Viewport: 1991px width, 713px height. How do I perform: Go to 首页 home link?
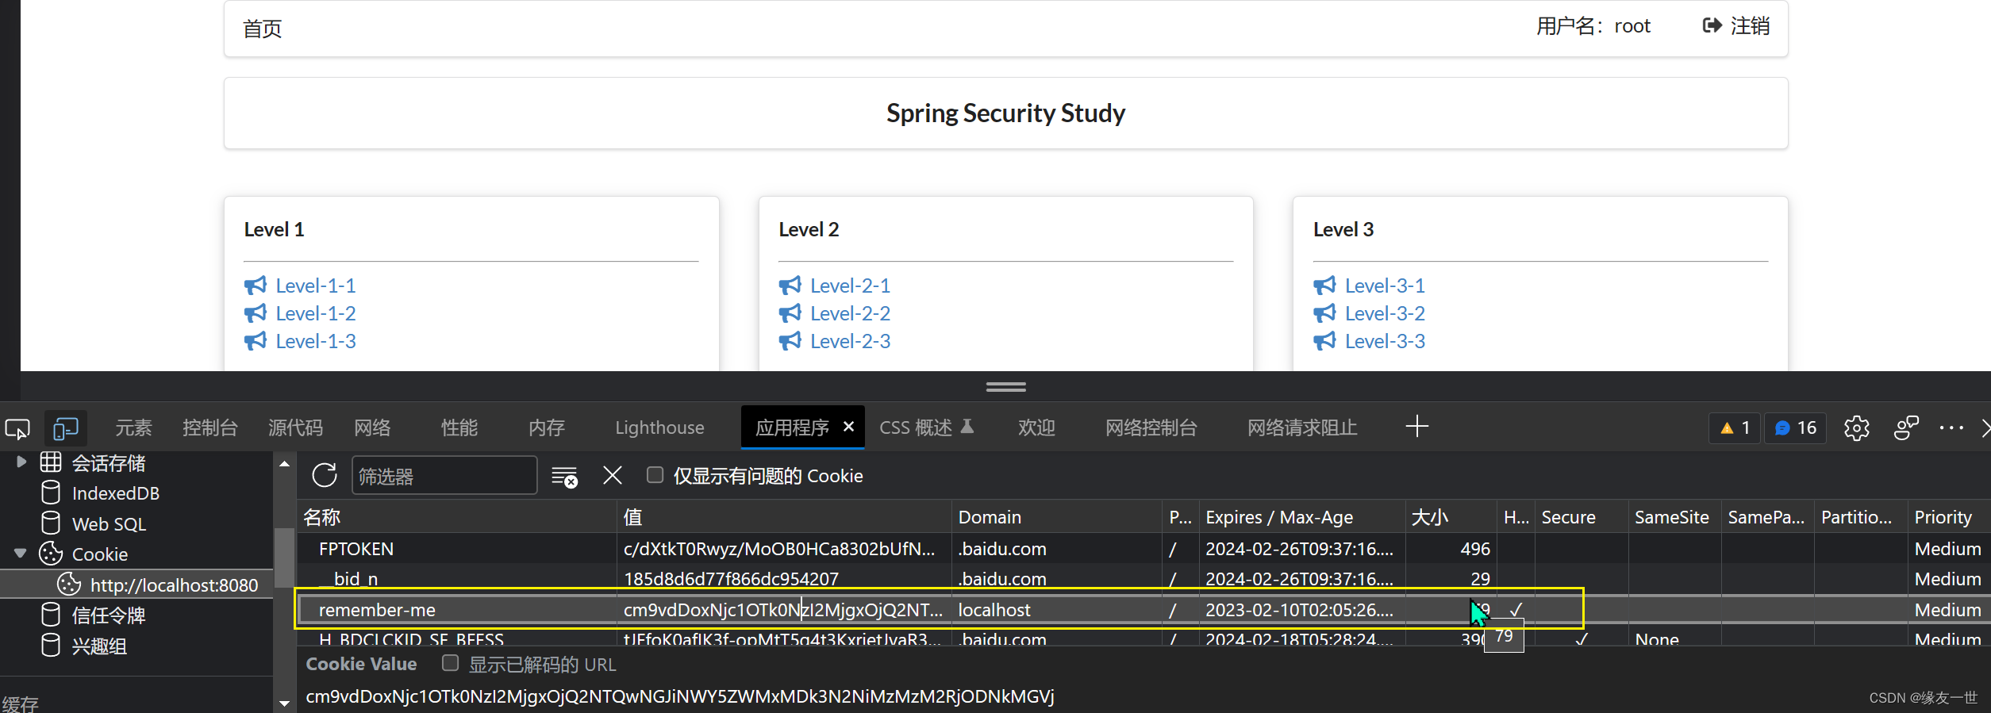262,29
